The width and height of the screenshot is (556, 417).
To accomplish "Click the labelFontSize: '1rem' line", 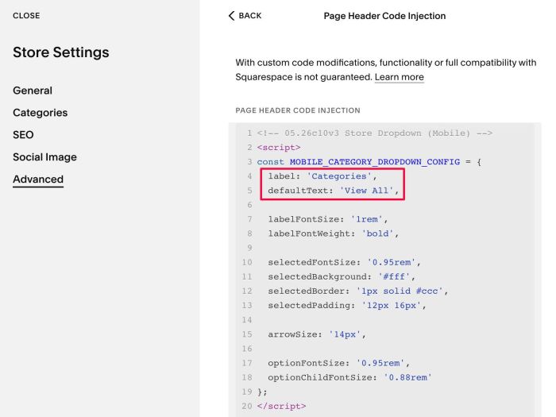I will pos(327,219).
